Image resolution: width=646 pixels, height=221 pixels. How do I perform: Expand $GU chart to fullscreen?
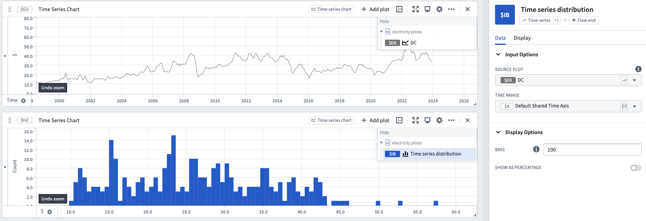pos(416,9)
